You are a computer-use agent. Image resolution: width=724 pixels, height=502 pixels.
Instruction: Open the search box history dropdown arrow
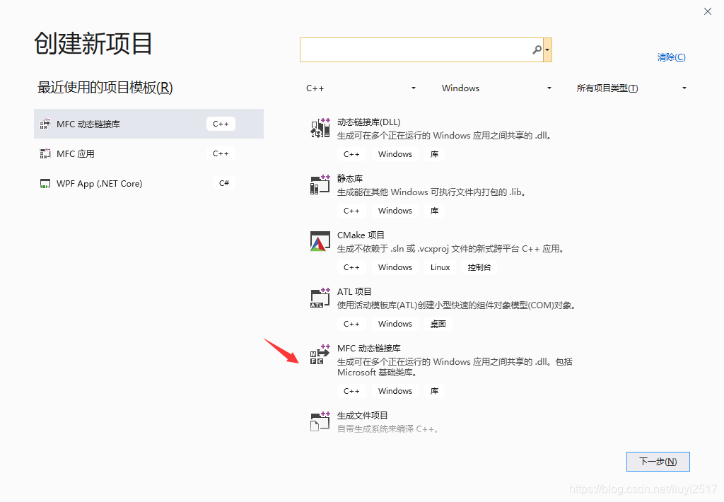[x=547, y=49]
